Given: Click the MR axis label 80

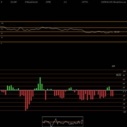Looking at the screenshot, I should click(124, 75).
